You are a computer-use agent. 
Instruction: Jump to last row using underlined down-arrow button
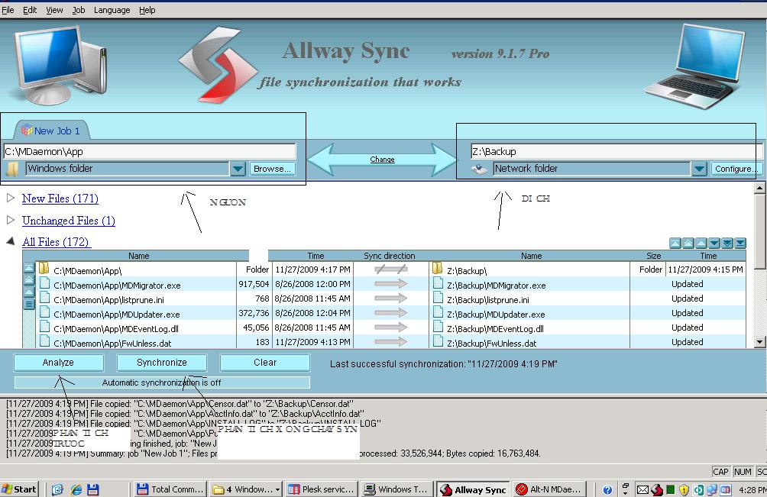point(740,243)
